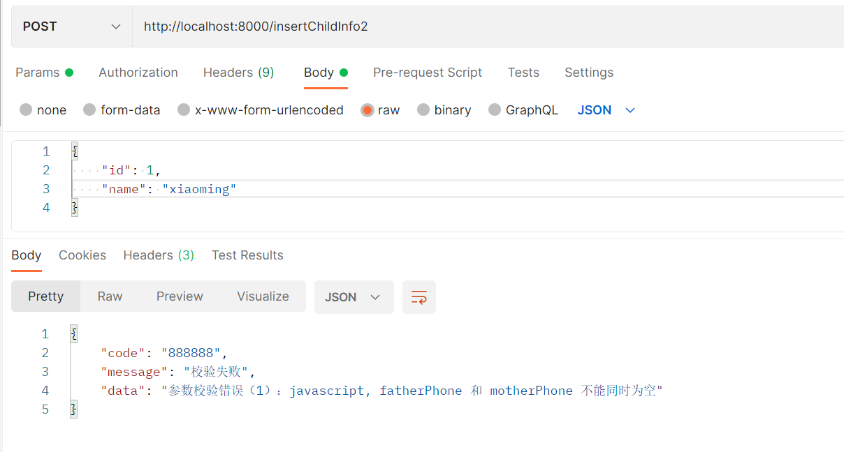Select the request Body tab
This screenshot has height=452, width=844.
point(326,73)
